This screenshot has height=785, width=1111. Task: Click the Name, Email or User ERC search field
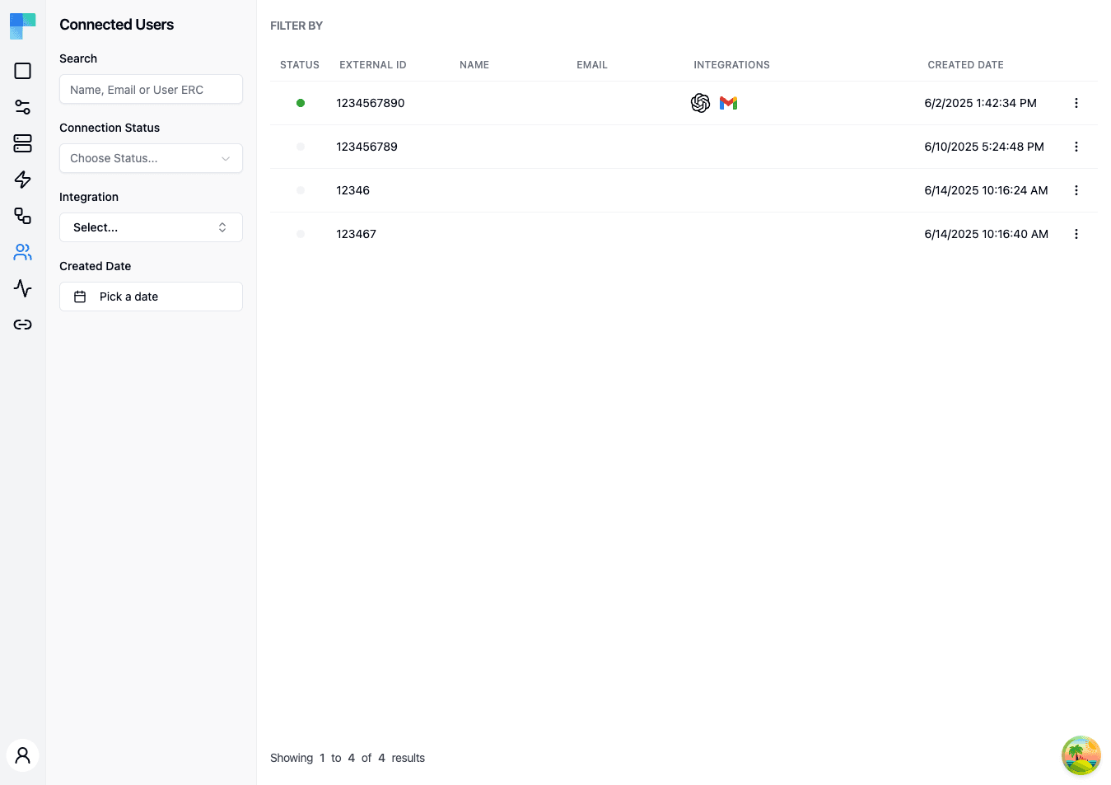tap(151, 89)
